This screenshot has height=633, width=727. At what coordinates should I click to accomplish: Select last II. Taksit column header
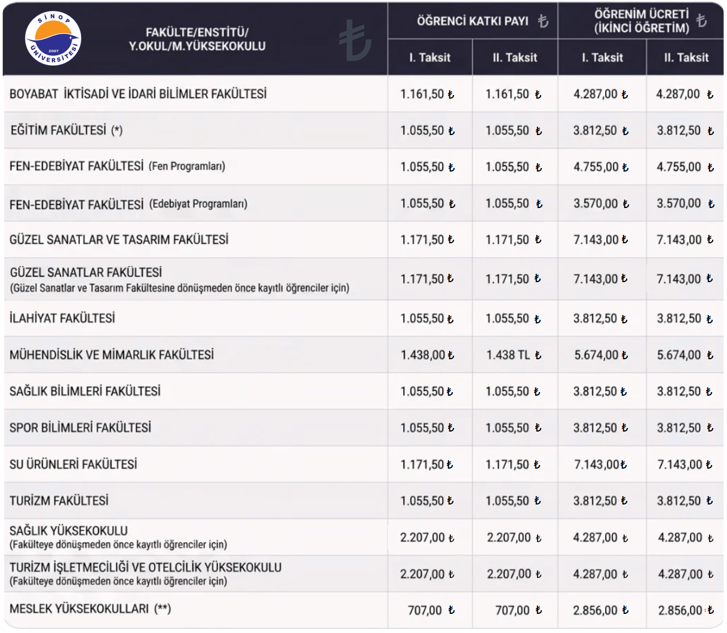point(686,57)
